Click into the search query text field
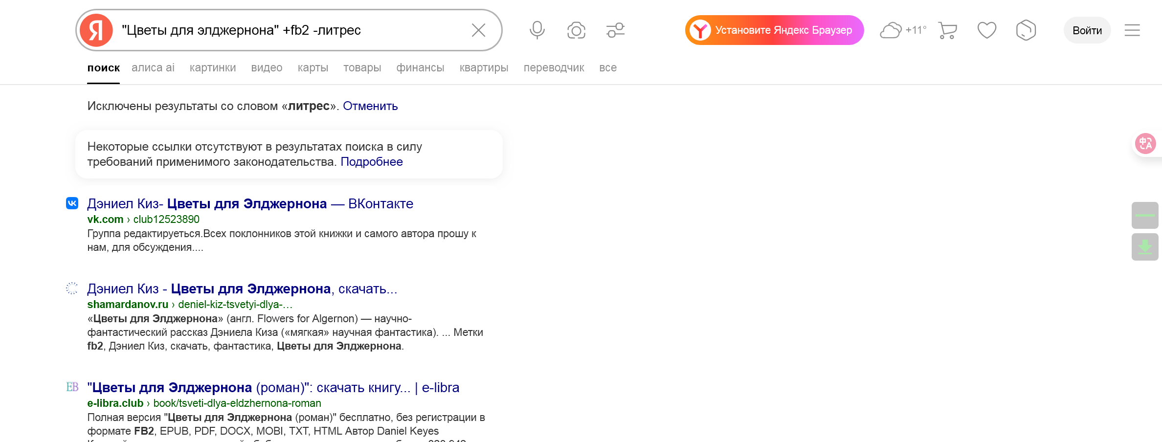This screenshot has width=1162, height=442. (289, 30)
